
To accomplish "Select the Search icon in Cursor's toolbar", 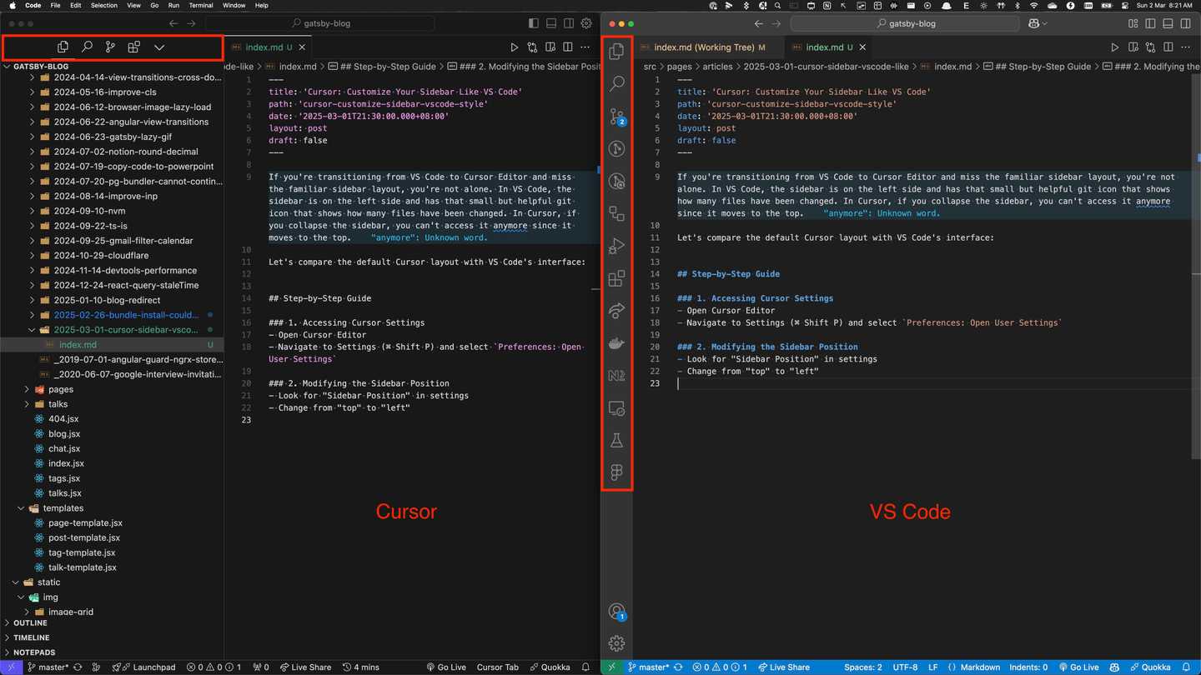I will (87, 47).
